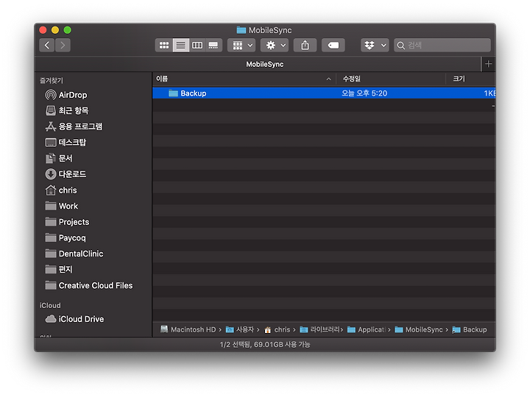The height and width of the screenshot is (397, 530).
Task: Click 사용자 in the path bar
Action: [x=240, y=329]
